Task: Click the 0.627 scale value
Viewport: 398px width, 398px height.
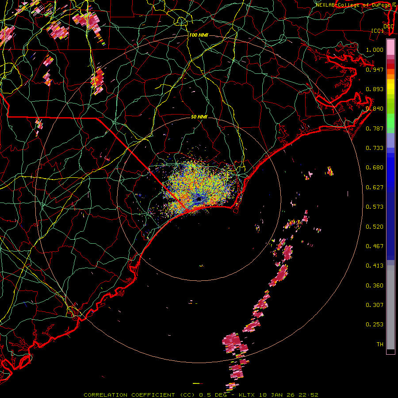Action: pos(375,188)
